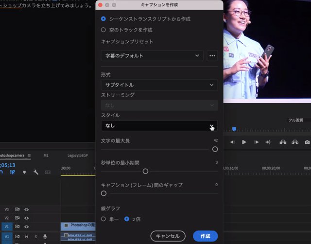The height and width of the screenshot is (244, 311).
Task: Click the '作成' create button
Action: coord(205,236)
